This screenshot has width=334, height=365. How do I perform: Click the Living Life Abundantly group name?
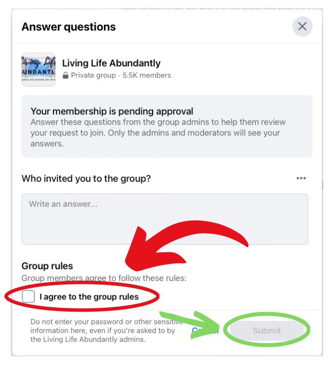(x=111, y=63)
